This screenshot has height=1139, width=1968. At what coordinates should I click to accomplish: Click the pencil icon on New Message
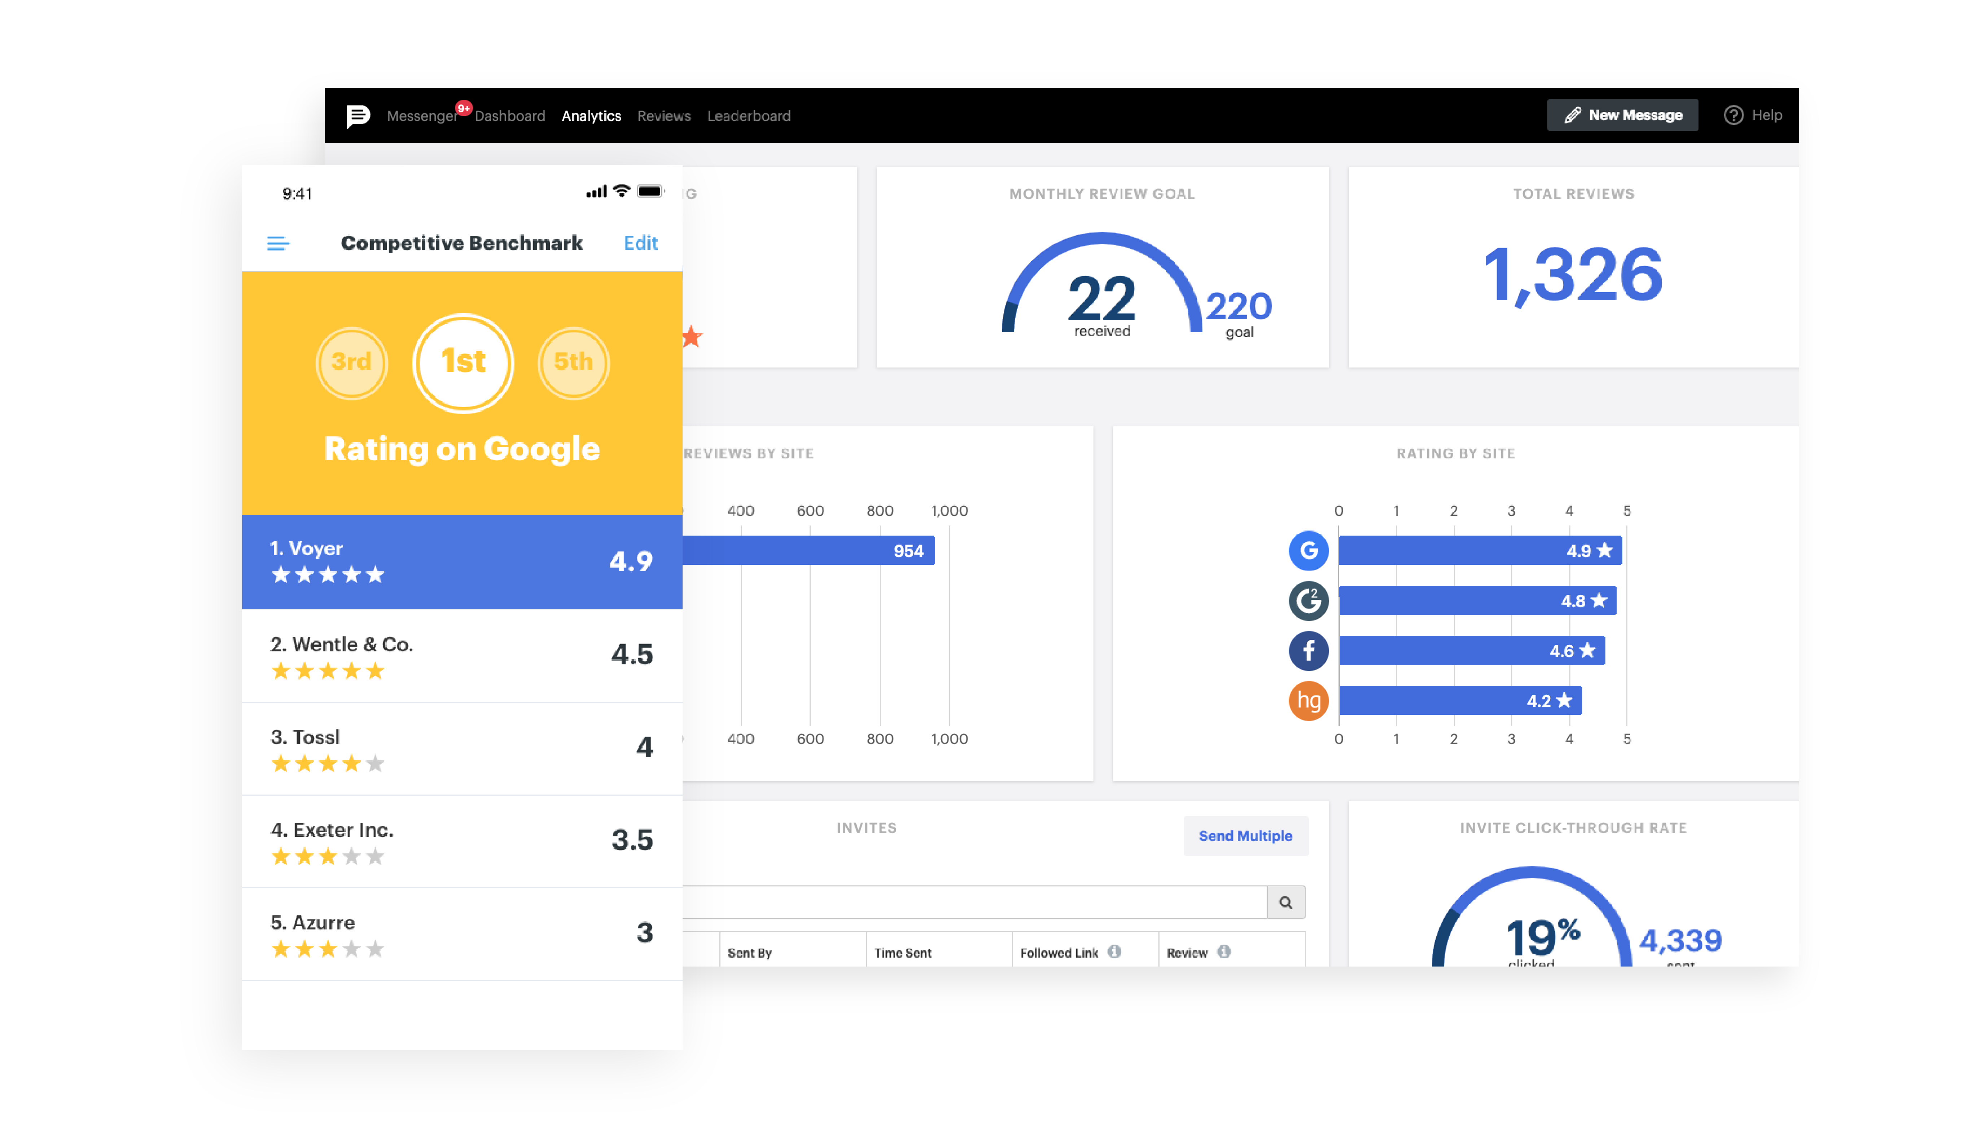tap(1573, 115)
